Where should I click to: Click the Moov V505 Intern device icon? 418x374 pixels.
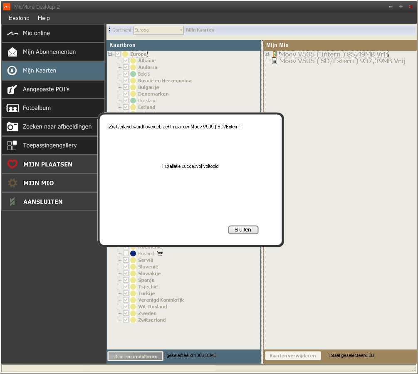click(275, 54)
